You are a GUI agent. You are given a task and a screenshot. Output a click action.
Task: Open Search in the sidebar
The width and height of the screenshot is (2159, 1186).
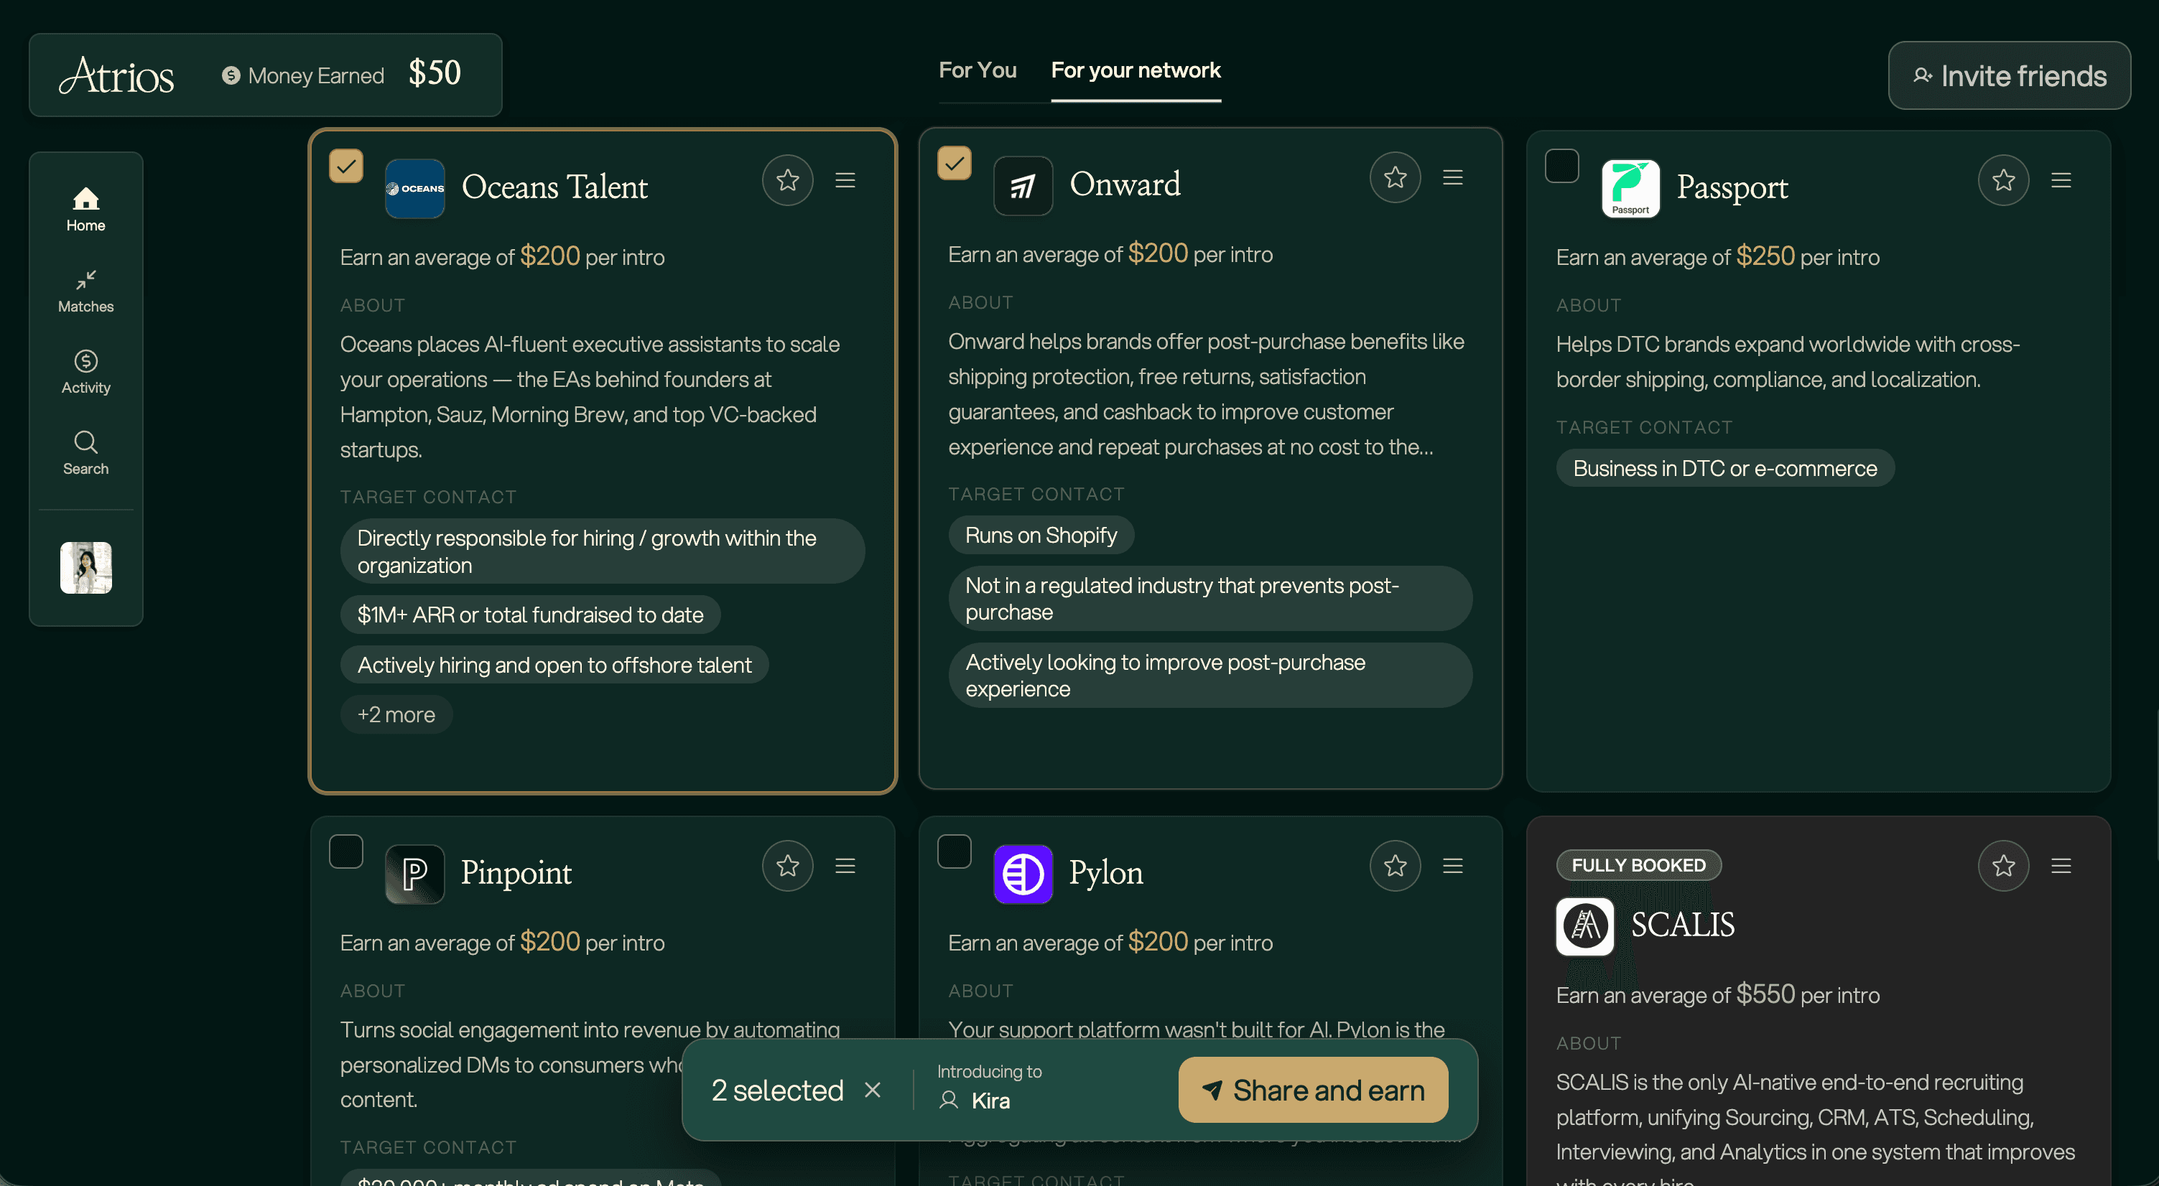pyautogui.click(x=85, y=453)
